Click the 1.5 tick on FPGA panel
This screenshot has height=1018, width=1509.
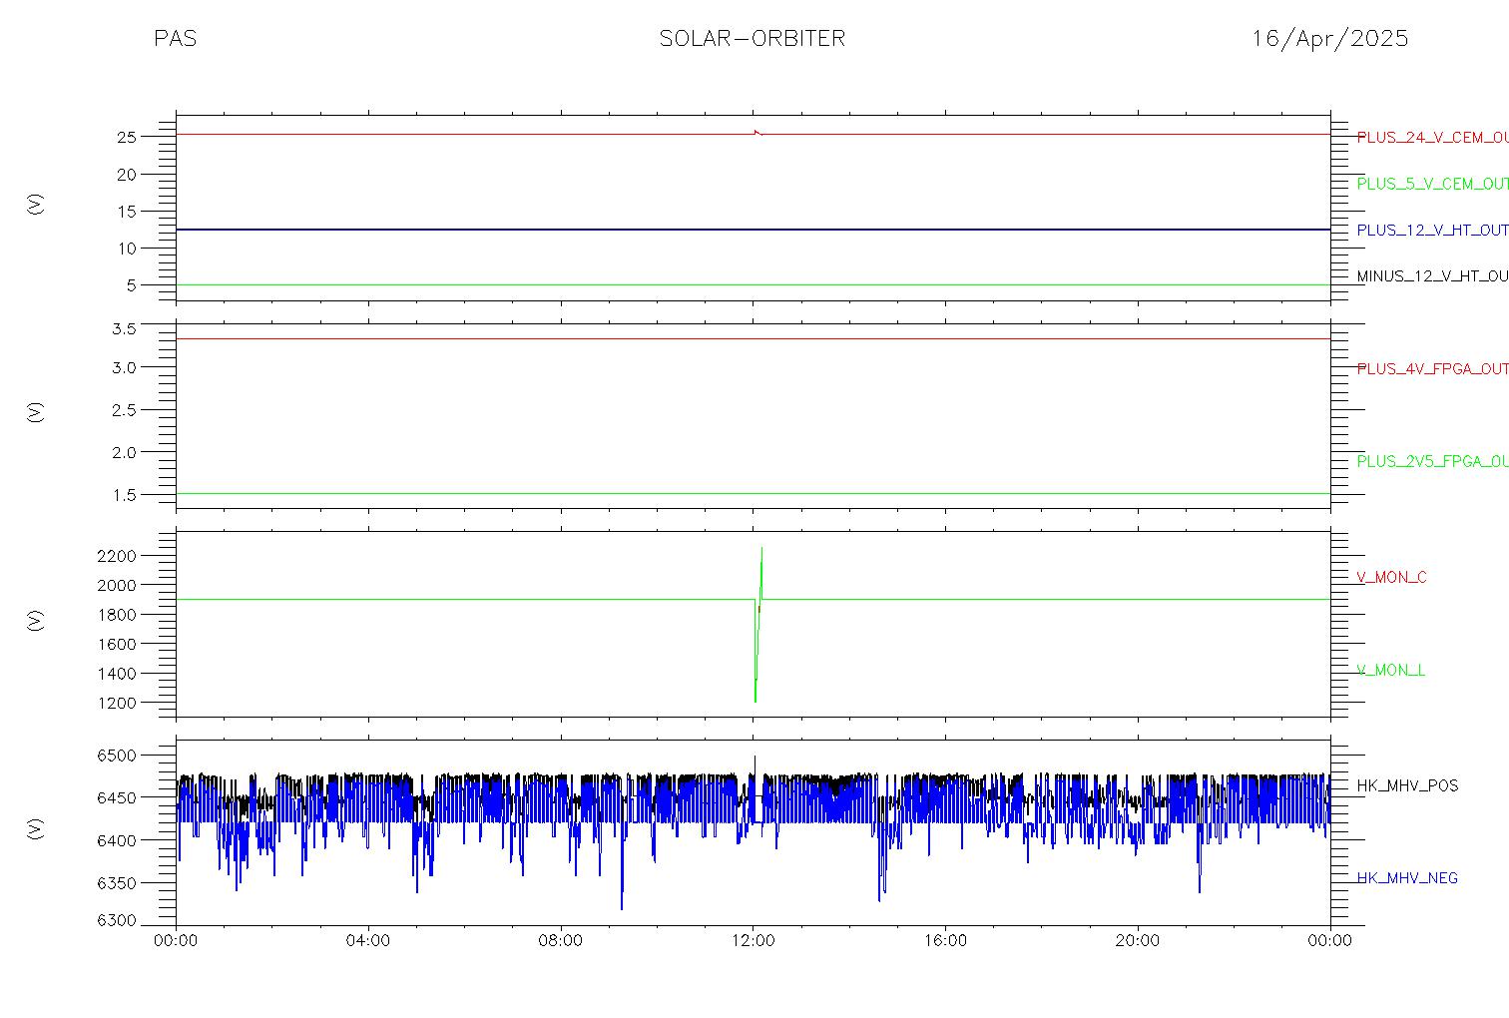click(x=125, y=494)
